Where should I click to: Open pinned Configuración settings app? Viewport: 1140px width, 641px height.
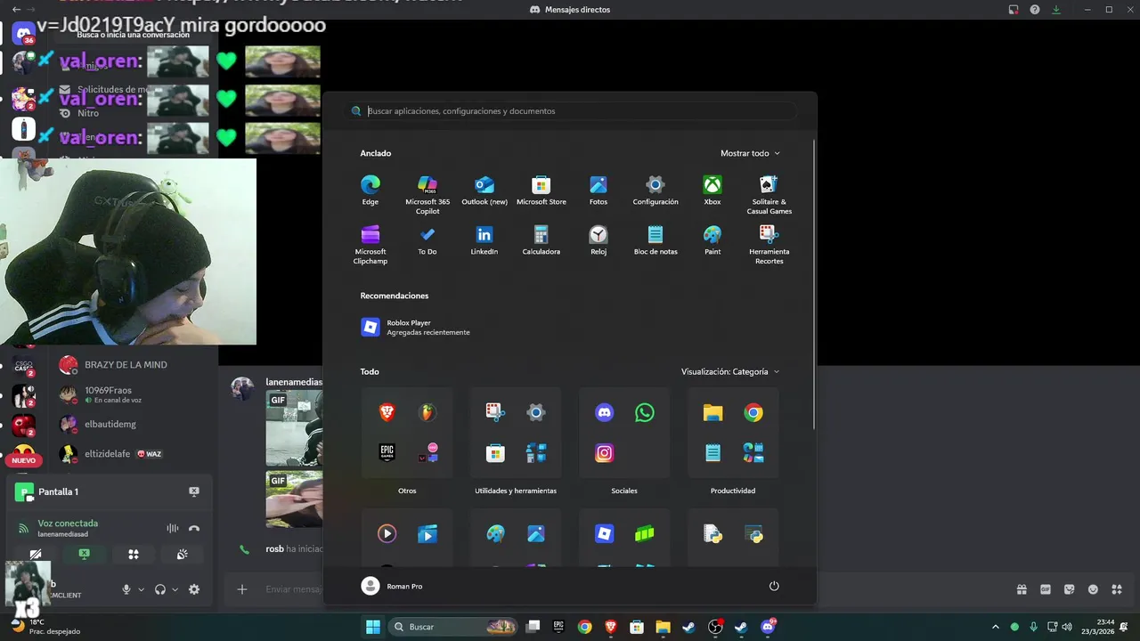[x=655, y=190]
